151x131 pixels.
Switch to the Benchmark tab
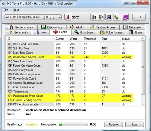tap(19, 32)
